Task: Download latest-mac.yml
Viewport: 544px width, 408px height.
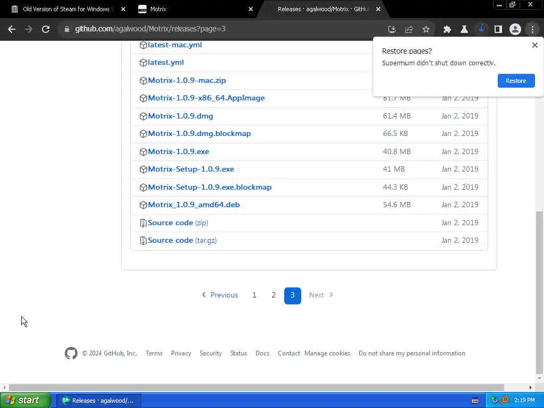Action: [x=175, y=45]
